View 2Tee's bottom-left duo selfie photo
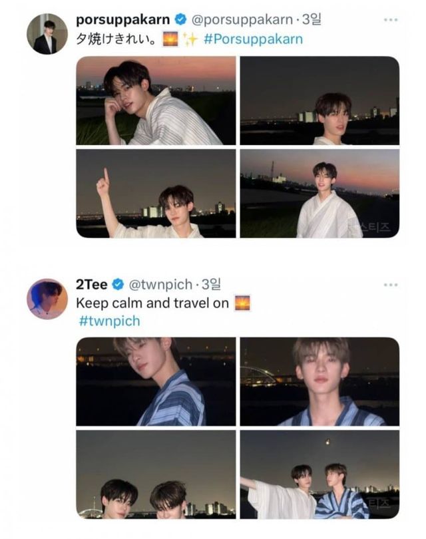Image resolution: width=426 pixels, height=539 pixels. (x=156, y=474)
